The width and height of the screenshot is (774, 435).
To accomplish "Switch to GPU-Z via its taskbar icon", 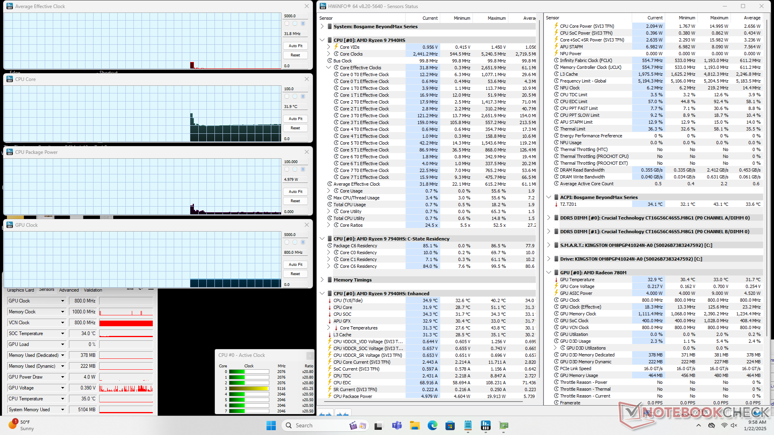I will [x=504, y=425].
